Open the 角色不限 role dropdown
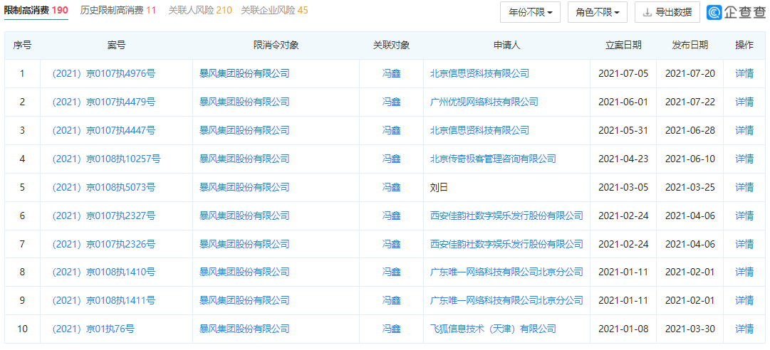The width and height of the screenshot is (770, 350). coord(597,12)
